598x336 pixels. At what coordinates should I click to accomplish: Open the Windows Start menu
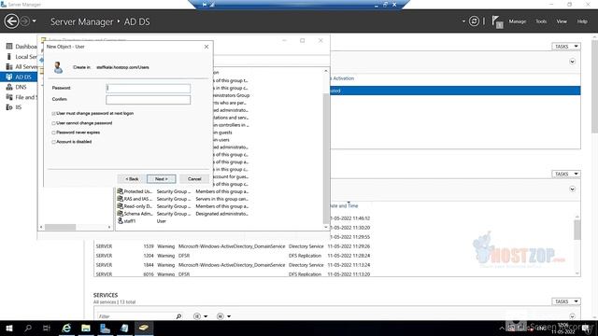tap(9, 328)
